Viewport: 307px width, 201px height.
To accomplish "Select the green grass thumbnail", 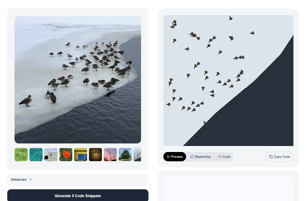I will point(21,155).
